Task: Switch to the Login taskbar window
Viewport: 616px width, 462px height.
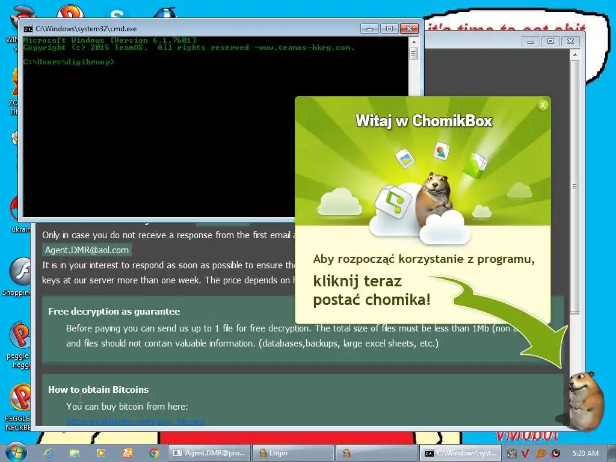Action: point(293,453)
